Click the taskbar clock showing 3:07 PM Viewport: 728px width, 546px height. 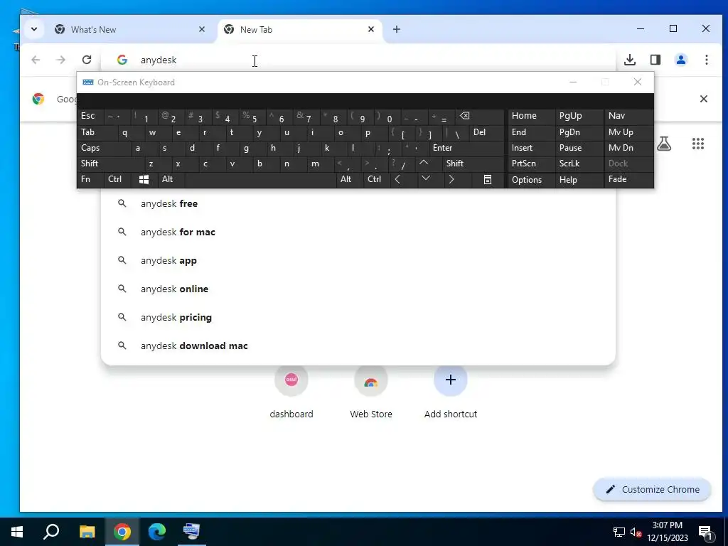667,532
